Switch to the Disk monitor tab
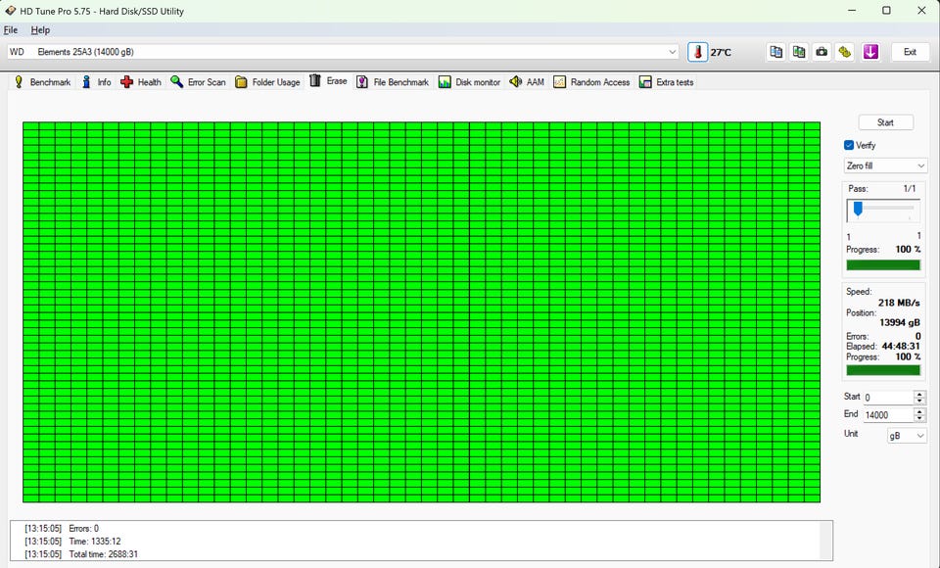 tap(469, 82)
